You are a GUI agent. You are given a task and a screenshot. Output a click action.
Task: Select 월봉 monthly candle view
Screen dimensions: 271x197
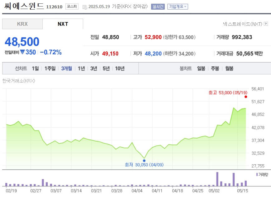click(x=230, y=68)
